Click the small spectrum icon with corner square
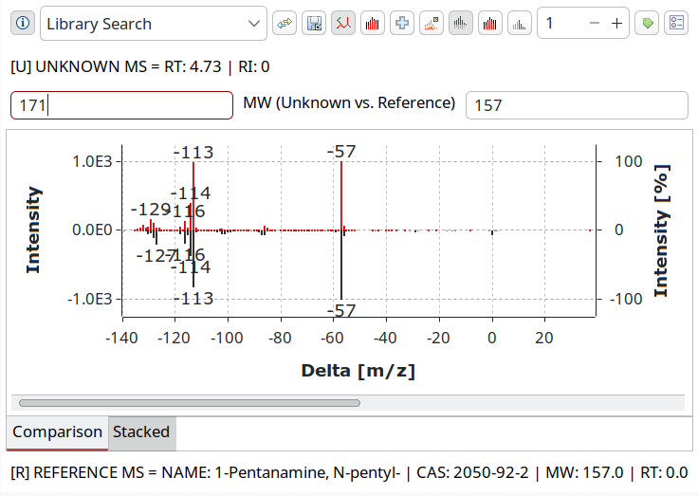Viewport: 698px width, 496px height. (x=432, y=24)
